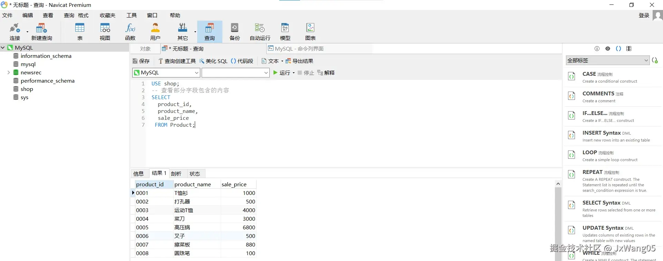This screenshot has height=261, width=663.
Task: Open the View (视图) objects
Action: (x=105, y=32)
